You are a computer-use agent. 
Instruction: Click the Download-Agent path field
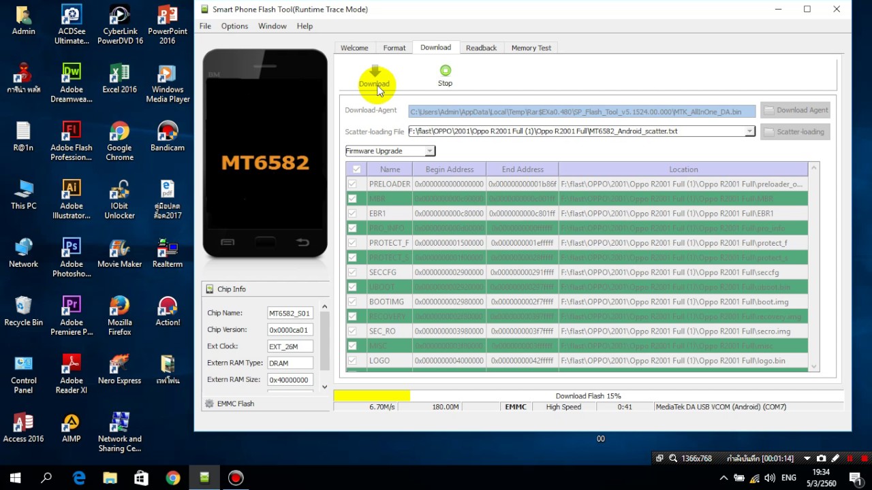point(582,112)
